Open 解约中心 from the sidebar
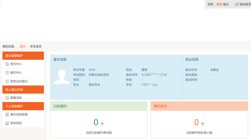The height and width of the screenshot is (140, 251). pos(16,73)
